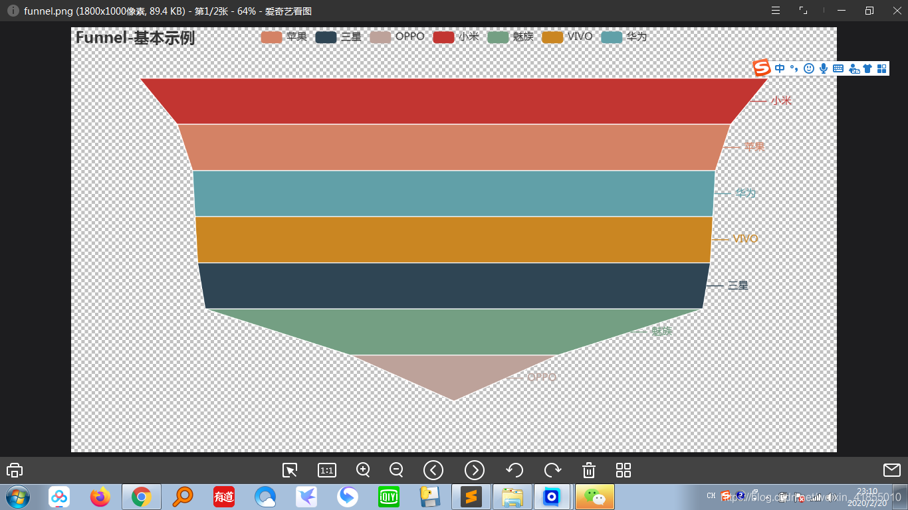
Task: Click the orange VIVO funnel segment
Action: 454,239
